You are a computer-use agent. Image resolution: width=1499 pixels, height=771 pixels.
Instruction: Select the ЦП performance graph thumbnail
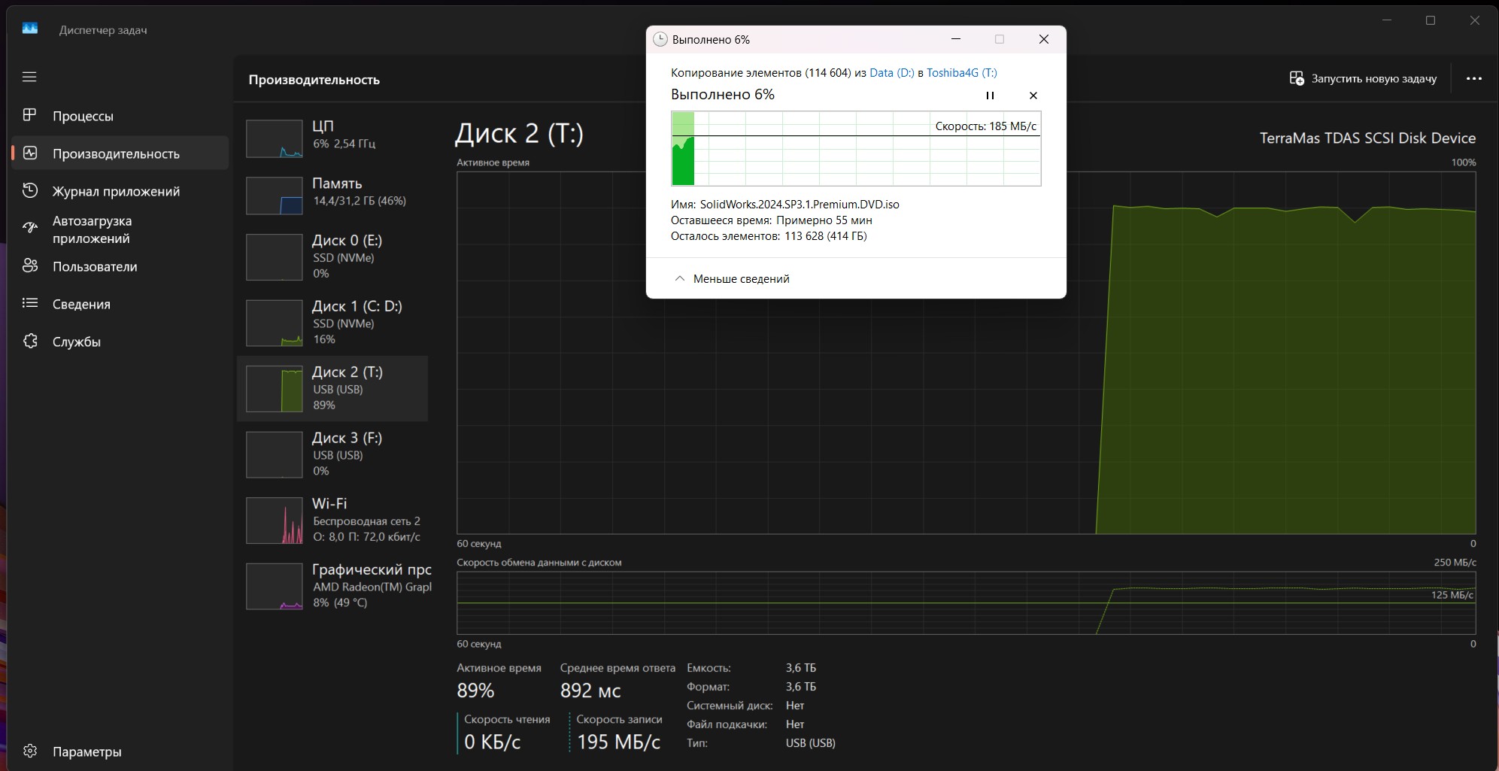coord(275,138)
